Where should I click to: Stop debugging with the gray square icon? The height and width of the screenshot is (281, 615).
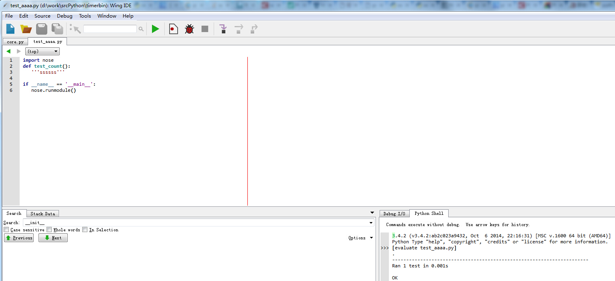point(205,29)
